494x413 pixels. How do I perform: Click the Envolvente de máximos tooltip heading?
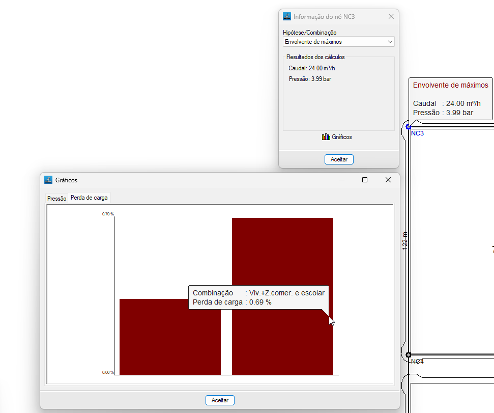point(451,85)
